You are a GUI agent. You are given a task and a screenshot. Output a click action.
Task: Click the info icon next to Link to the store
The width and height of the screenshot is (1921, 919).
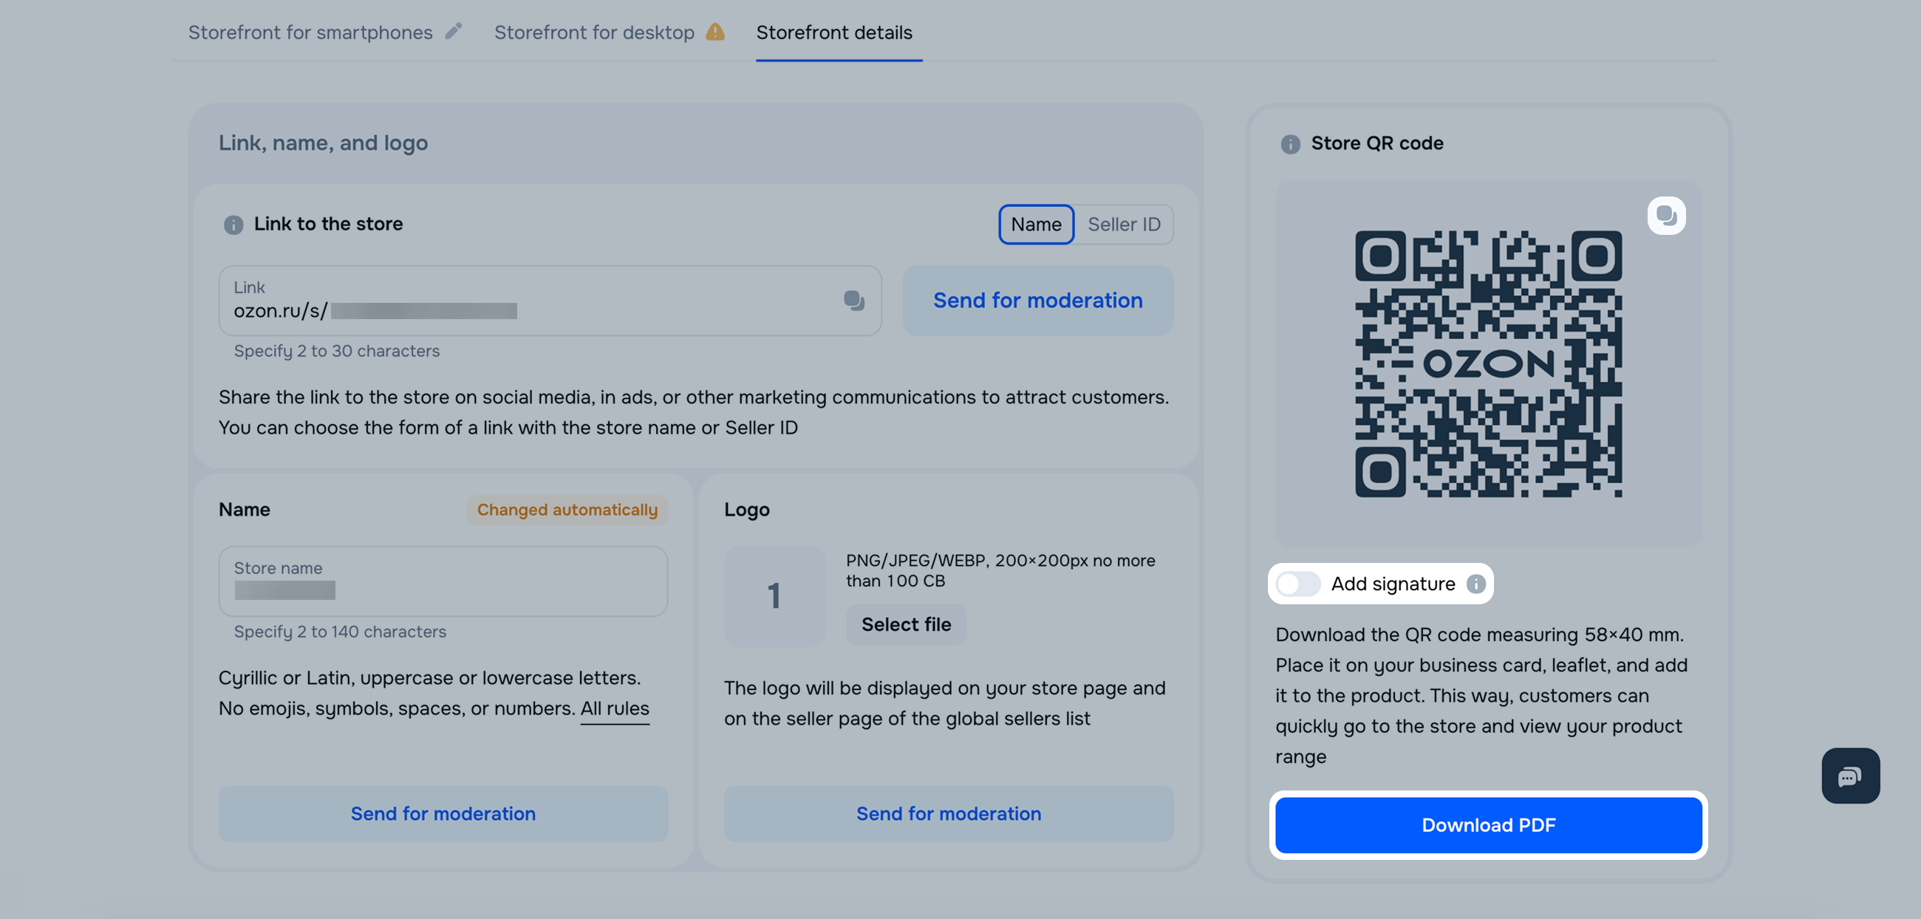coord(233,225)
